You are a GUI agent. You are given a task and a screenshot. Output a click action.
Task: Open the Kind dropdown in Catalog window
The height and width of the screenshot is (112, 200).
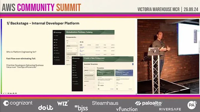click(72, 43)
